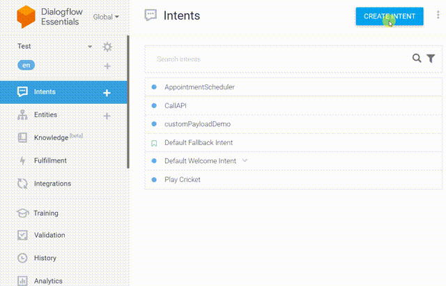Image resolution: width=446 pixels, height=286 pixels.
Task: Click the Fulfillment lightning icon
Action: (x=22, y=160)
